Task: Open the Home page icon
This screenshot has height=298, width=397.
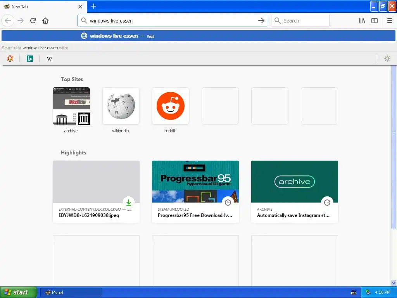Action: click(x=45, y=21)
